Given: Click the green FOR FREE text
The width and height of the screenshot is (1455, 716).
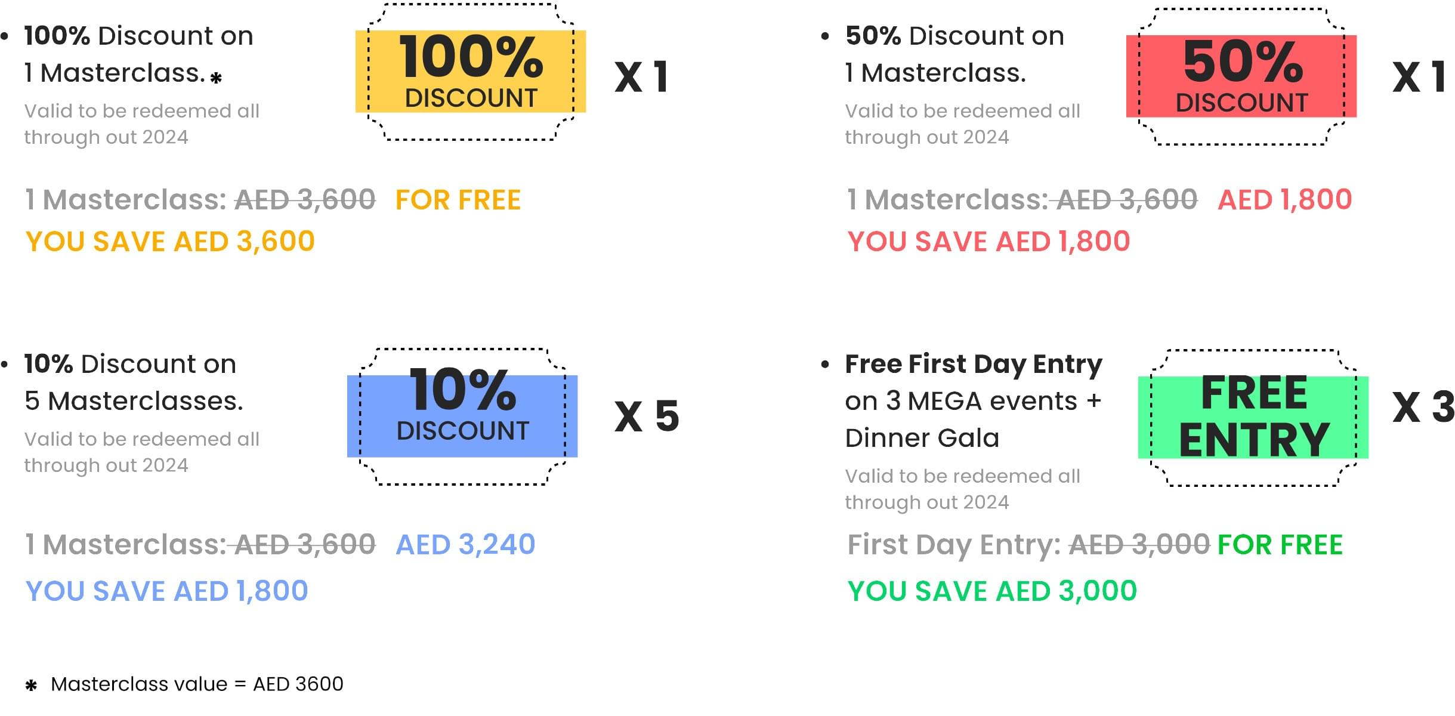Looking at the screenshot, I should click(x=1280, y=545).
